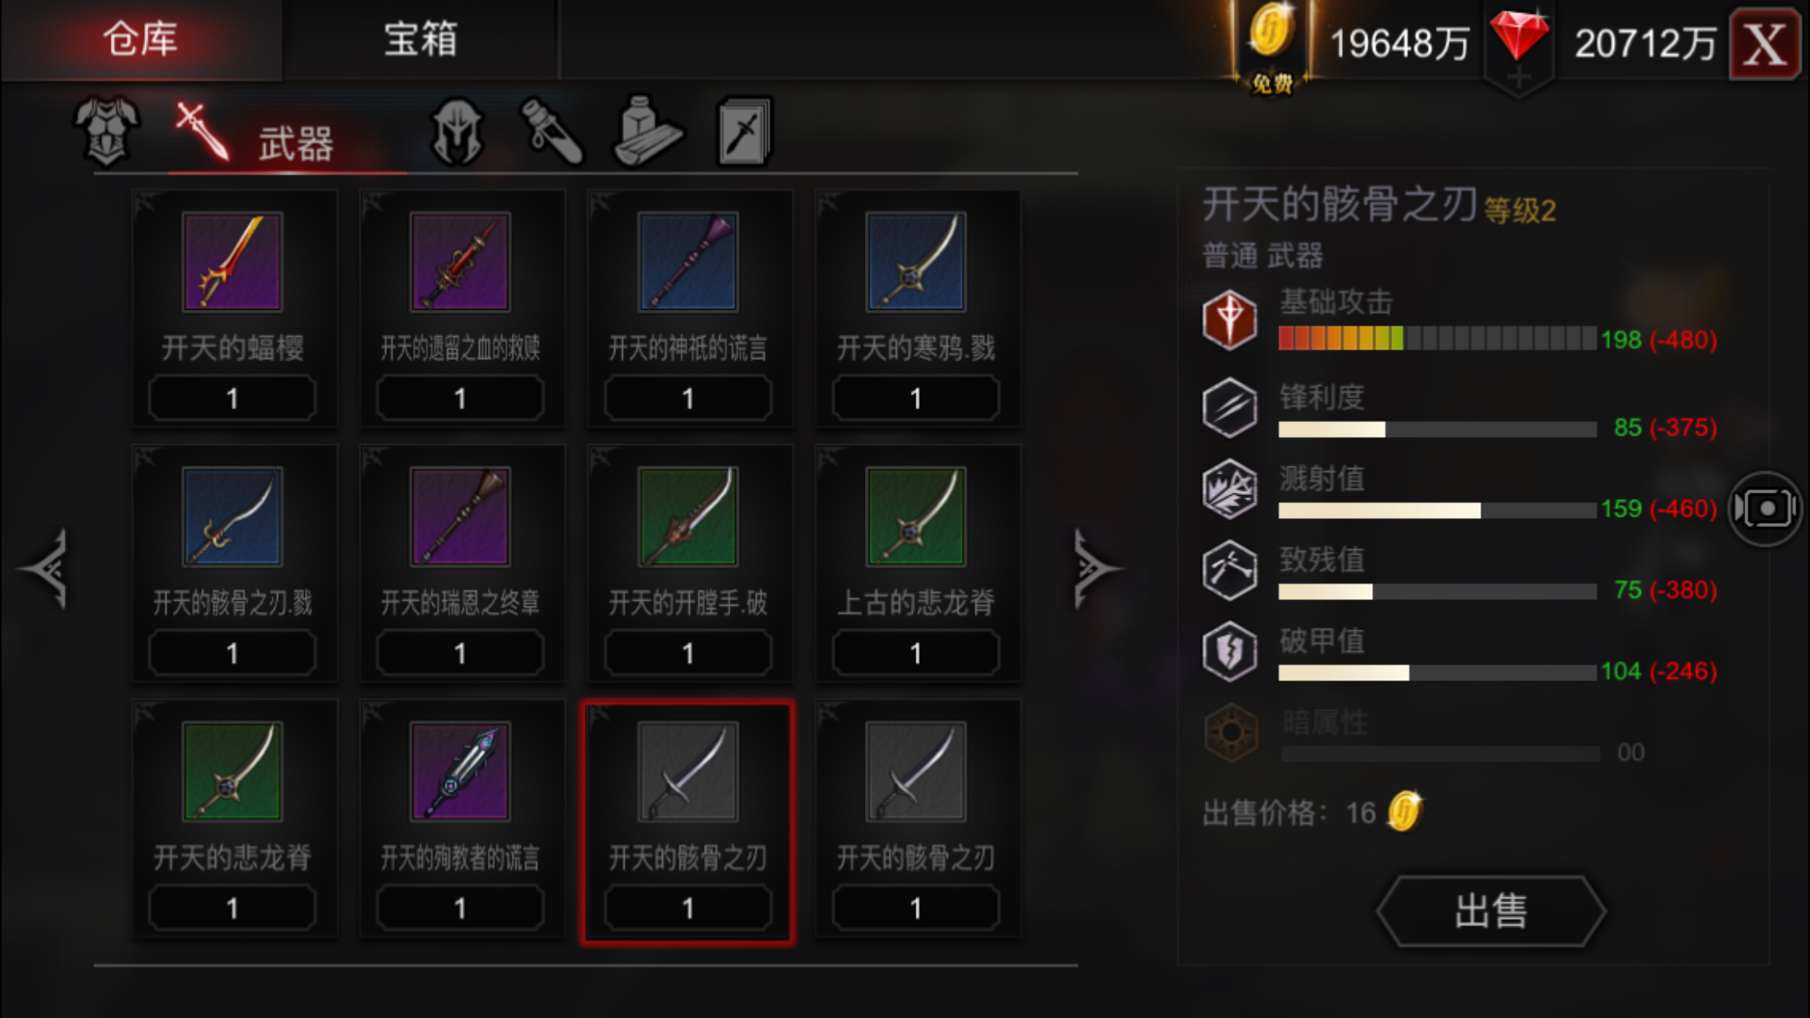
Task: Click the 基础攻击 stat bar
Action: pos(1437,338)
